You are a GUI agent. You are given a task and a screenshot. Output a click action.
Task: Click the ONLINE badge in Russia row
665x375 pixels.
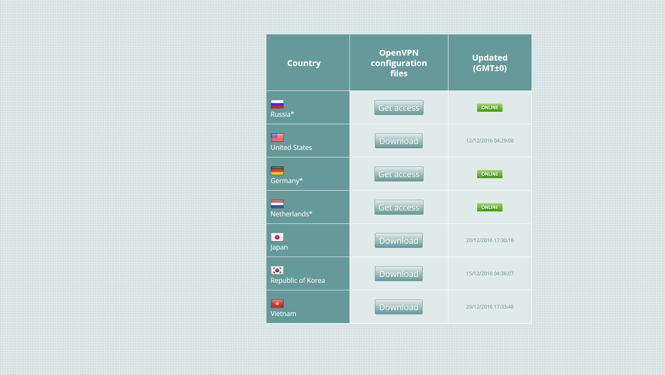point(490,108)
